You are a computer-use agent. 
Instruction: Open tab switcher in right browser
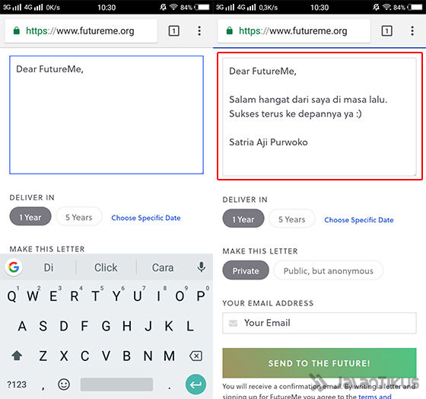click(x=387, y=30)
